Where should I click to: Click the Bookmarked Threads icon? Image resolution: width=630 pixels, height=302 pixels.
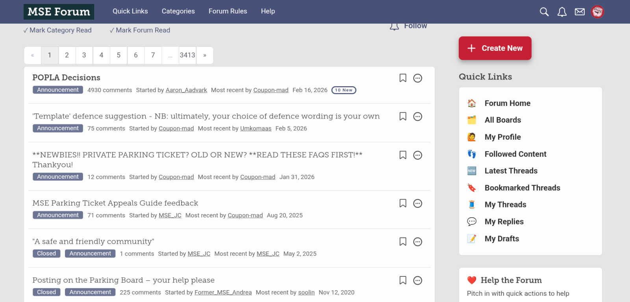click(472, 188)
